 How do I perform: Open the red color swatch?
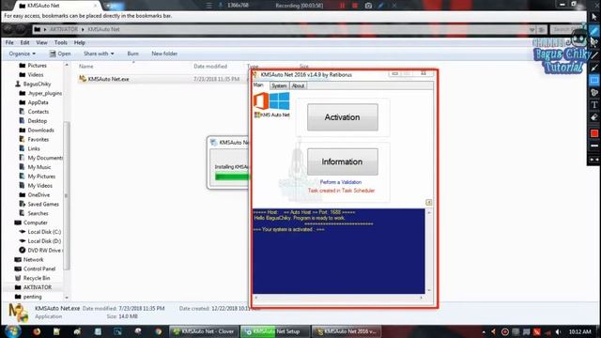(594, 133)
